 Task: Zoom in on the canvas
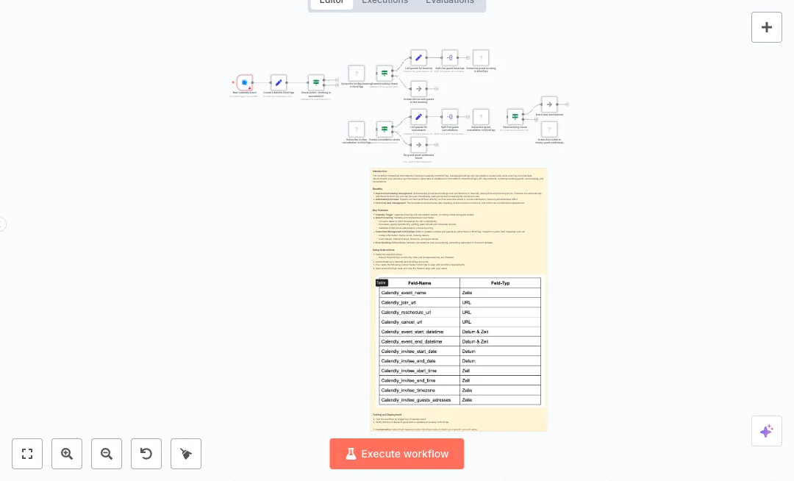(x=67, y=454)
